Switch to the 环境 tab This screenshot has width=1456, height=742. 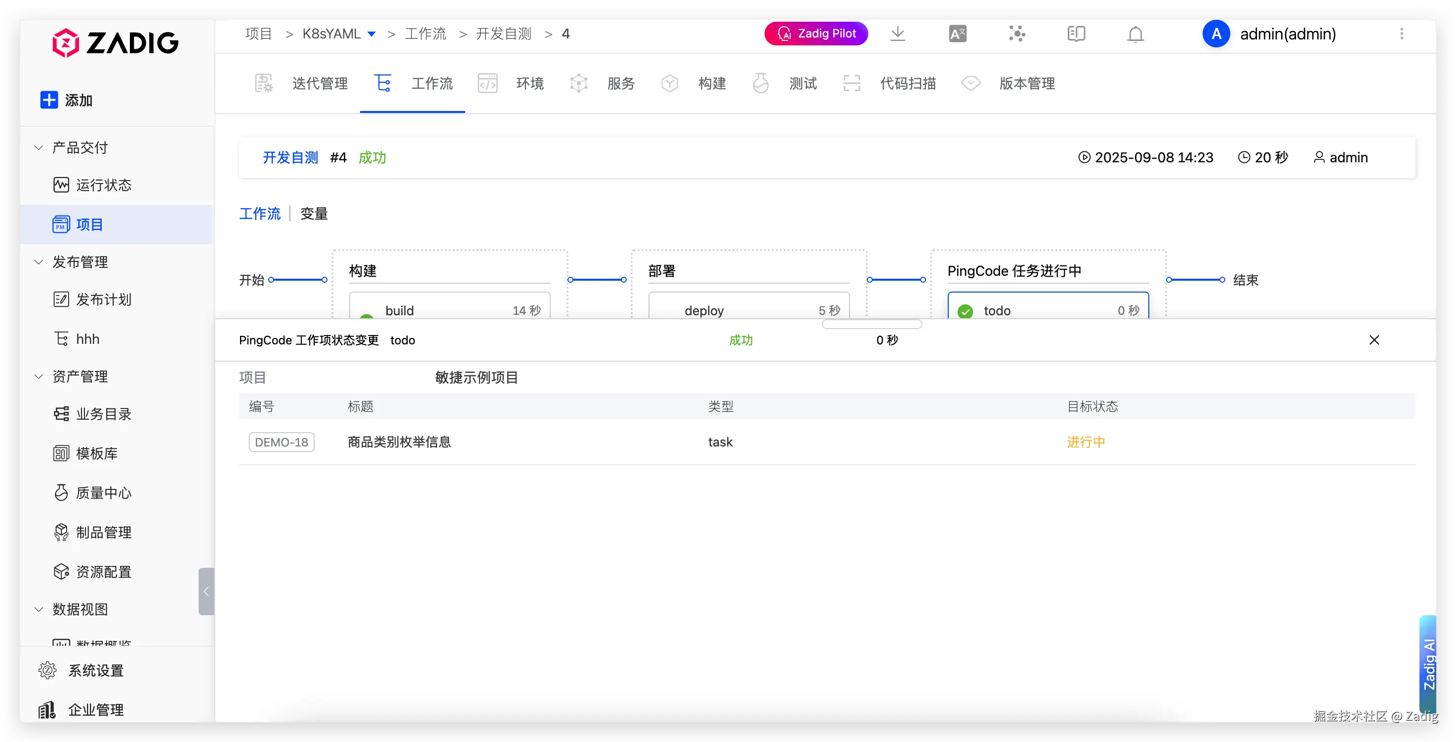[529, 83]
